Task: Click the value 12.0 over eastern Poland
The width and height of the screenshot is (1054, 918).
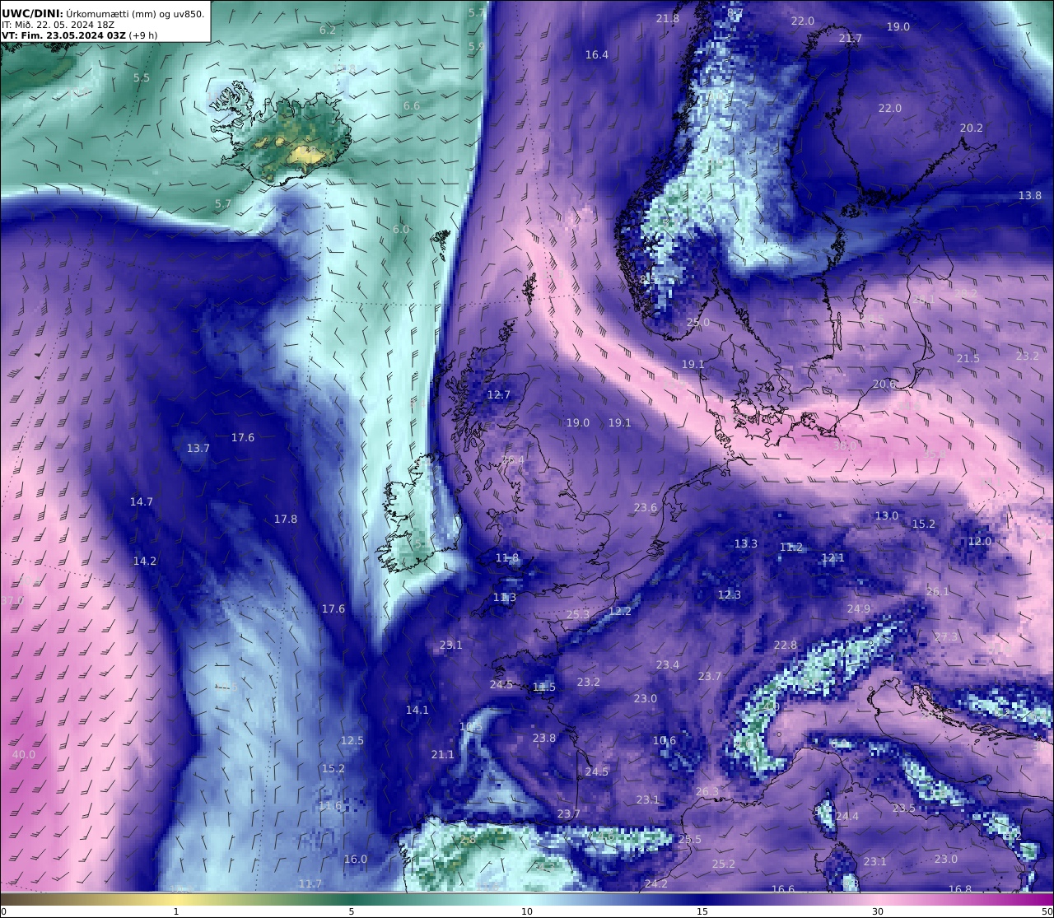Action: click(x=980, y=541)
